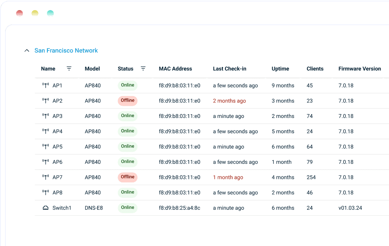Click the wireless AP icon beside AP1
Screen dimensions: 389x246
tap(45, 85)
